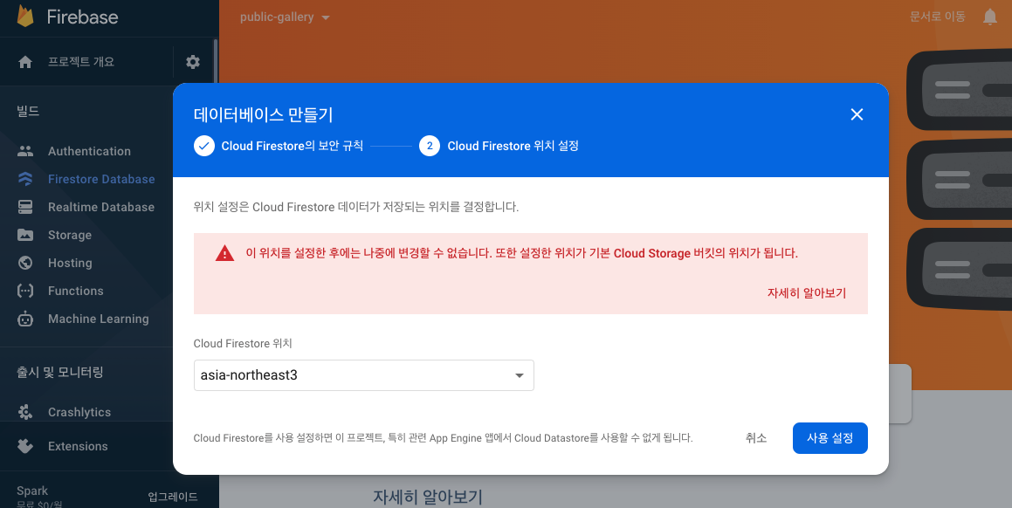Click 자세히 알아보기 link in warning box
This screenshot has height=508, width=1012.
pos(806,293)
